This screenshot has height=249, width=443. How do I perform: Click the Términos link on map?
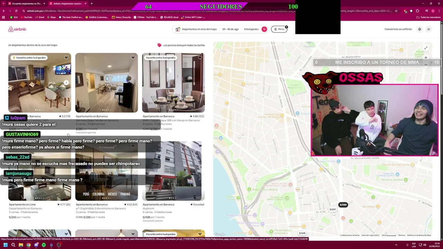click(x=401, y=235)
